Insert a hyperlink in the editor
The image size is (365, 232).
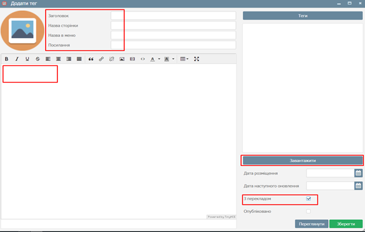[101, 59]
